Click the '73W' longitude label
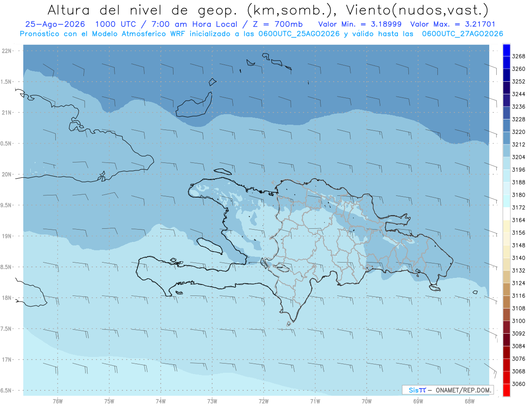 click(x=212, y=401)
